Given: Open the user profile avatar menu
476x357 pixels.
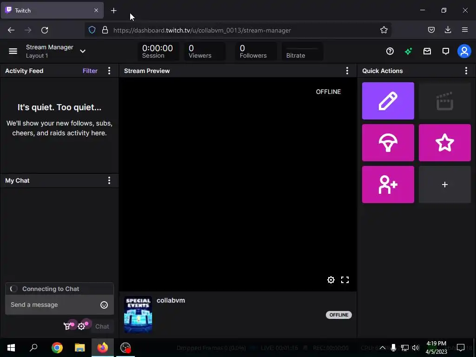Looking at the screenshot, I should coord(464,51).
